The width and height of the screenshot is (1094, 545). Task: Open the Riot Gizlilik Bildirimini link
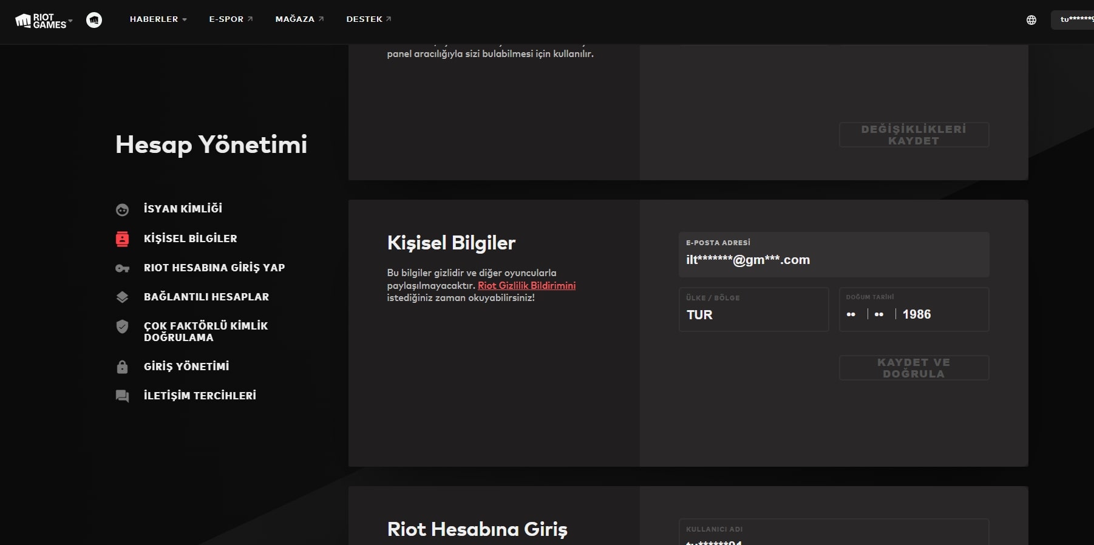[526, 286]
